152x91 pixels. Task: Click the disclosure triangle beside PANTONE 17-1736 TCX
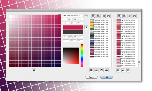click(114, 20)
